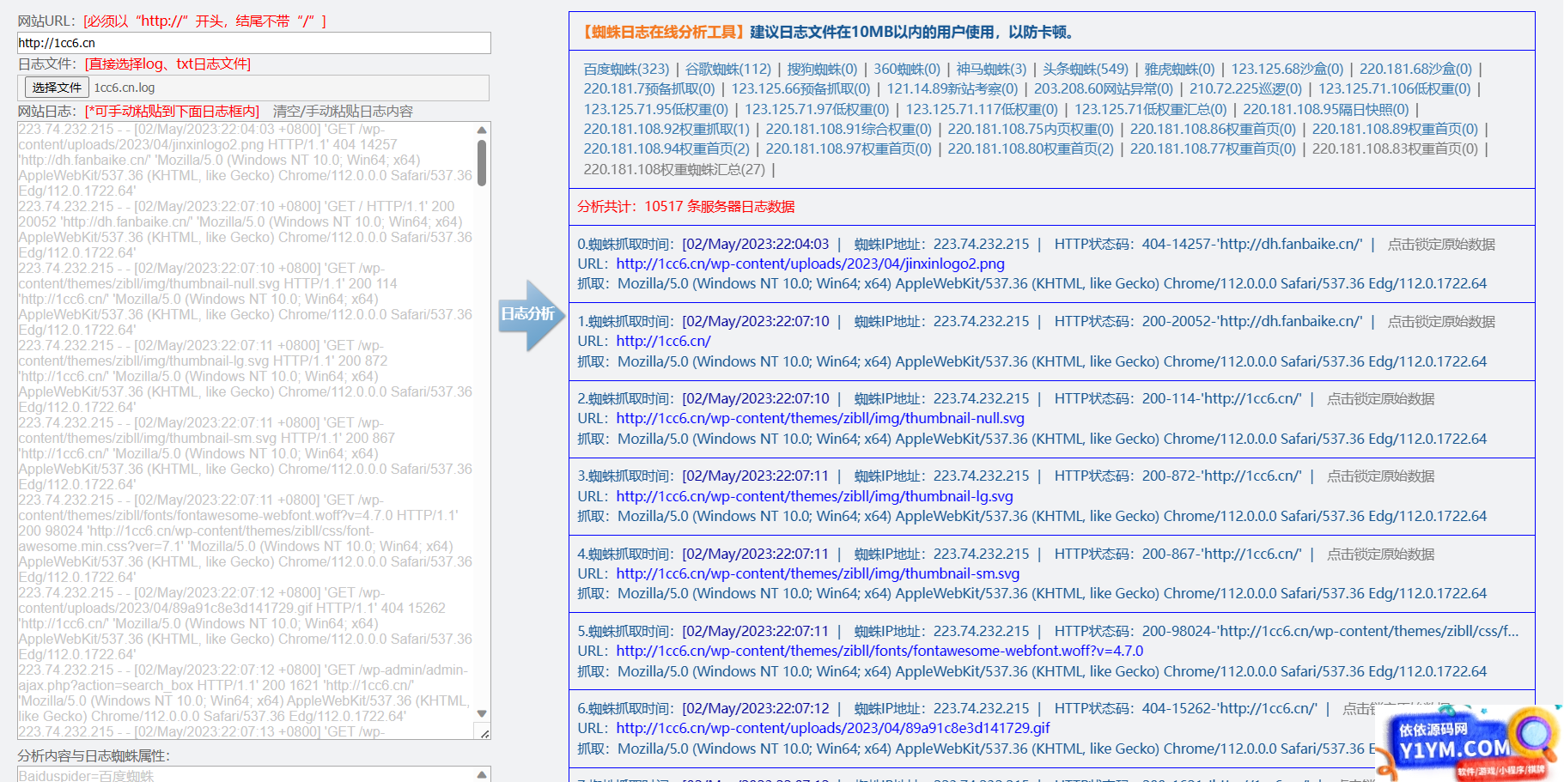
Task: Open 雅虎蜘蛛(0) filter link
Action: (x=1179, y=69)
